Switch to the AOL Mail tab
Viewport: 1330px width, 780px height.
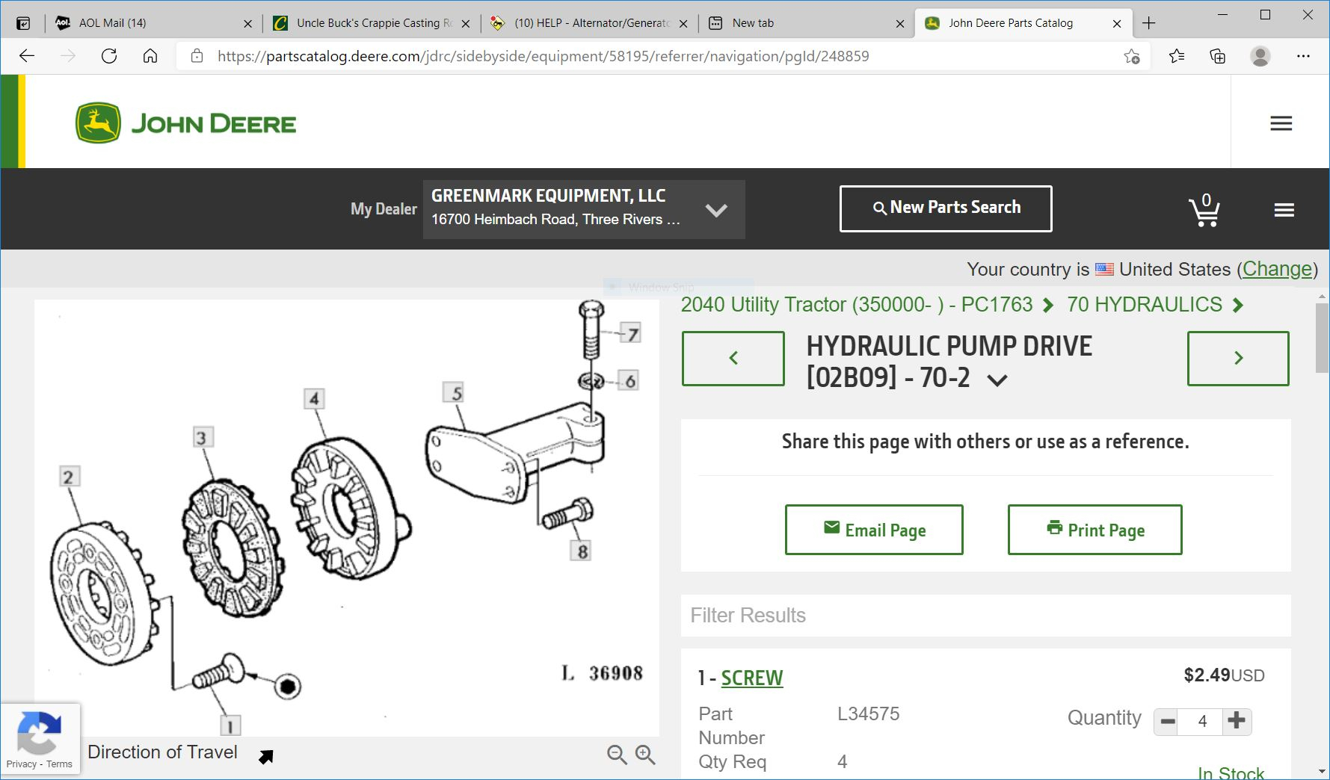tap(150, 23)
